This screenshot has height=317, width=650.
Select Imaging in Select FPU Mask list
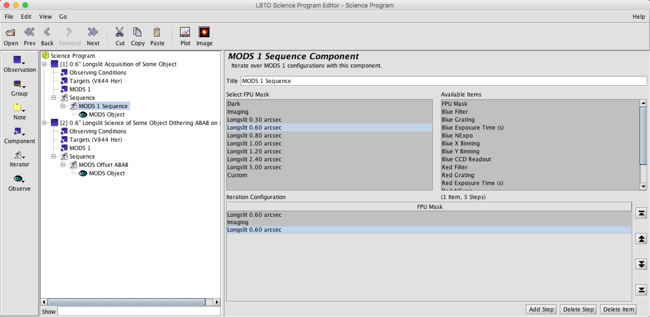[329, 112]
